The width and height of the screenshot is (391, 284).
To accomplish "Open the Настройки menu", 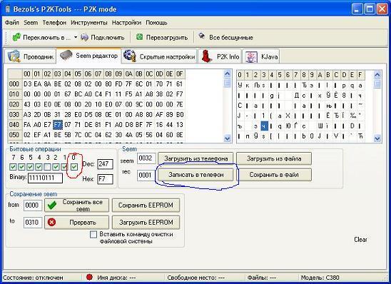I will pyautogui.click(x=126, y=23).
